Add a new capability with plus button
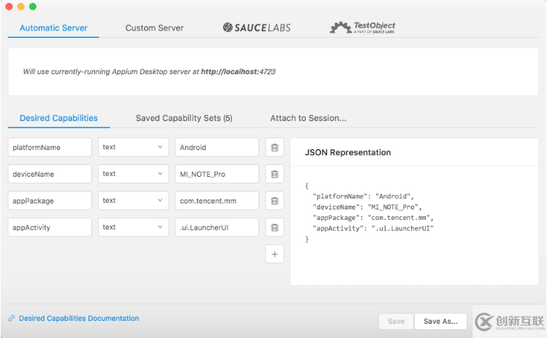The width and height of the screenshot is (547, 338). pos(274,254)
